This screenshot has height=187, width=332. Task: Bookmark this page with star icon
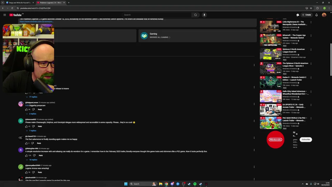coord(311,8)
